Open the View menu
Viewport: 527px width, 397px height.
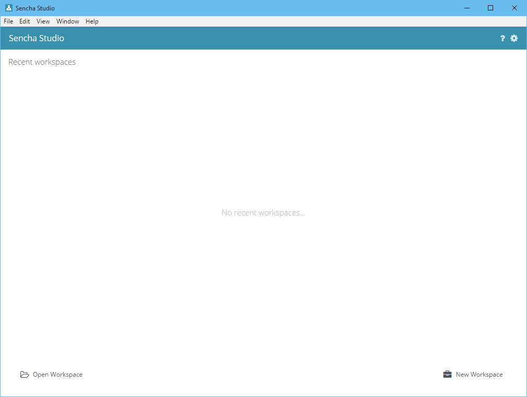coord(43,21)
